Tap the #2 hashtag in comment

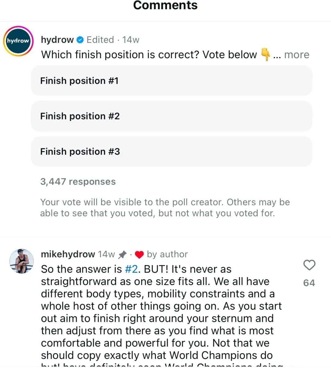[131, 269]
